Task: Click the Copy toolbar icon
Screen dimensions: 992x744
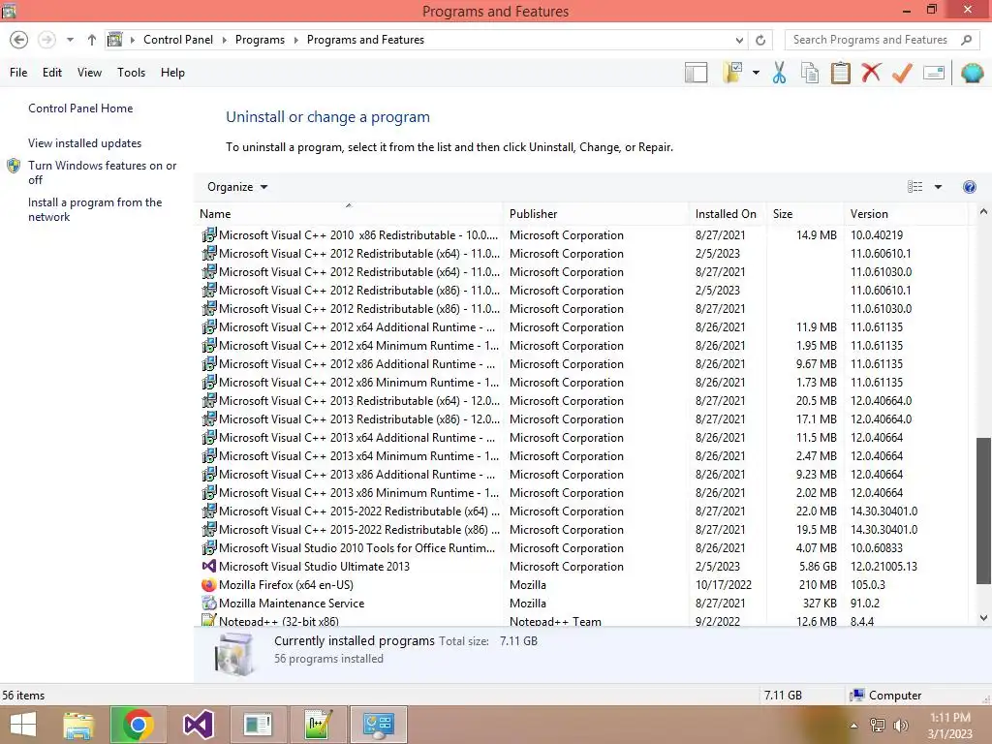Action: tap(810, 73)
